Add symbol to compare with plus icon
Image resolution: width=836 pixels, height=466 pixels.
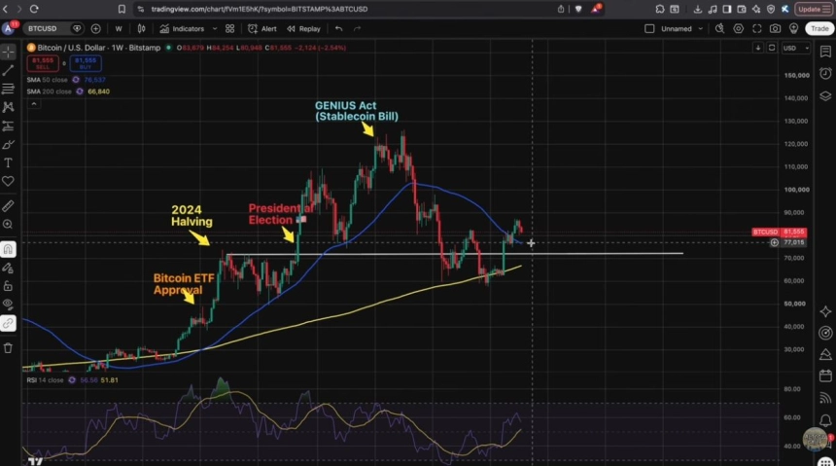[x=96, y=29]
